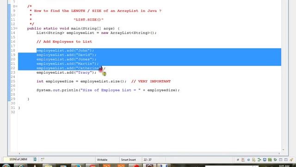Image resolution: width=296 pixels, height=167 pixels.
Task: Click the line adding "John"
Action: point(65,51)
